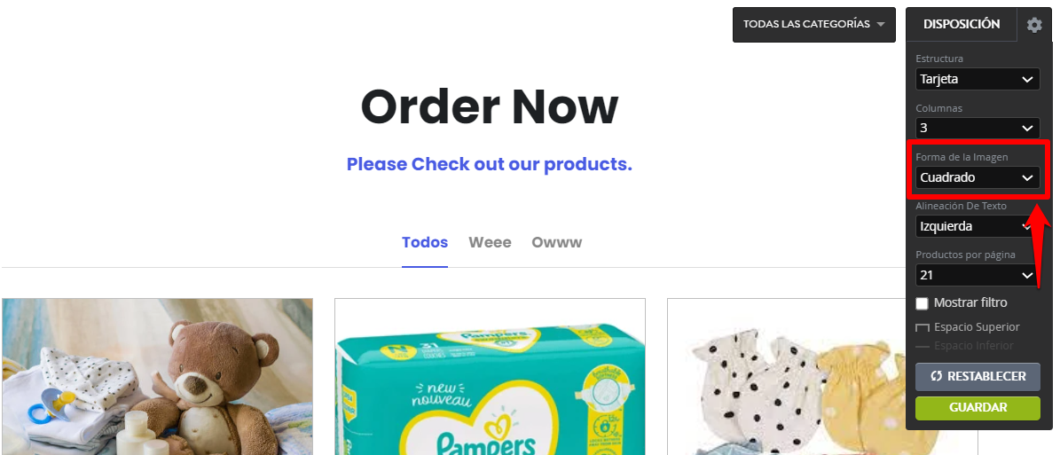Open the Forma de la Imagen dropdown
The width and height of the screenshot is (1060, 455).
(978, 177)
